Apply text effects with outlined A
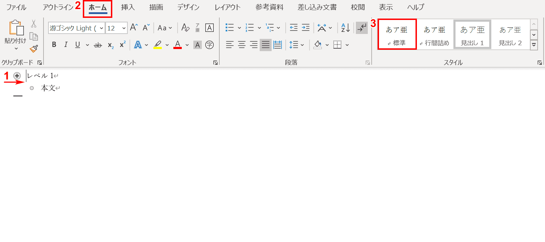This screenshot has height=242, width=545. pos(138,45)
